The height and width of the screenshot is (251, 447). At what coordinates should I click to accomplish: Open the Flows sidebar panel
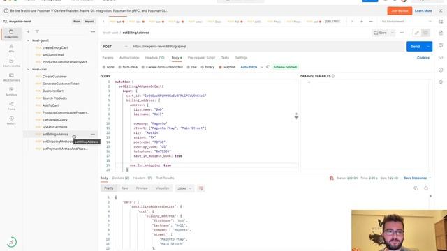point(11,106)
